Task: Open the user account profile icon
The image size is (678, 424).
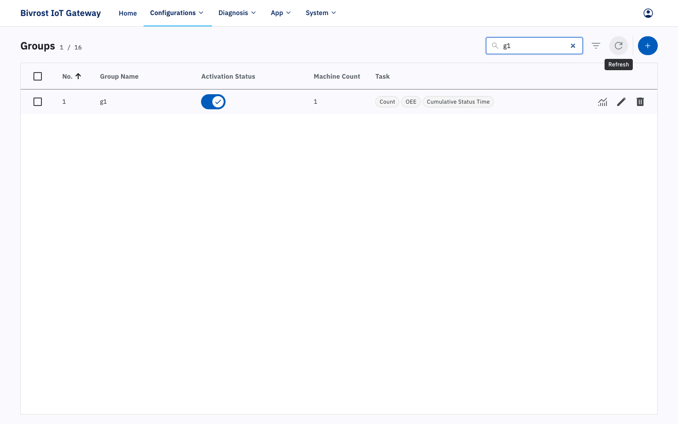Action: pyautogui.click(x=648, y=13)
